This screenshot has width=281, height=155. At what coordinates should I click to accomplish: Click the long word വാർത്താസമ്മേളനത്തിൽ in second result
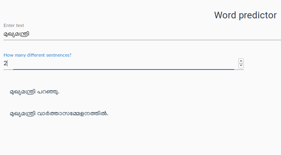tap(72, 114)
